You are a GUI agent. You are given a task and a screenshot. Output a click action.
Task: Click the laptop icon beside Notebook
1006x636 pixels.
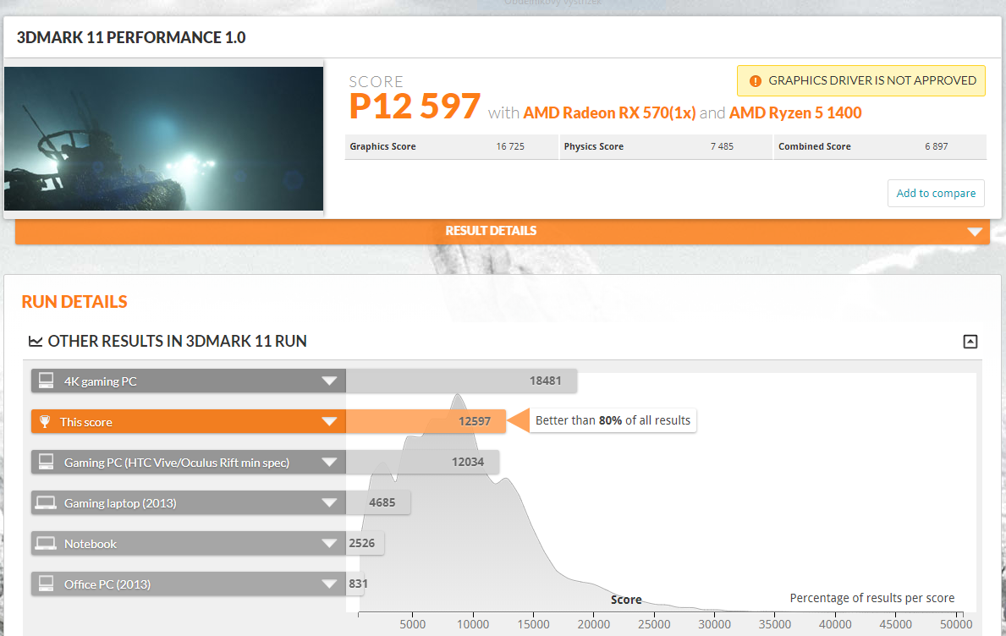[46, 544]
